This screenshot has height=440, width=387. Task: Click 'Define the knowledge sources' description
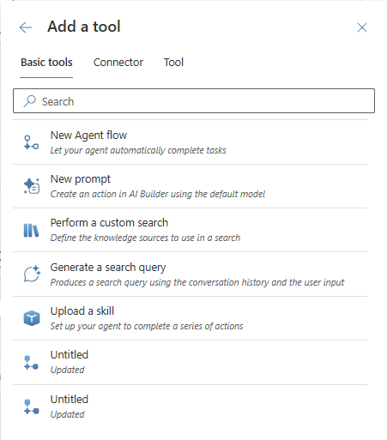click(145, 238)
